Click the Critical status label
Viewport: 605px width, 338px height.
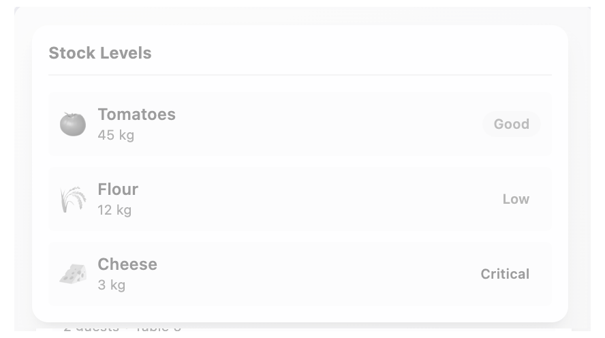point(505,274)
